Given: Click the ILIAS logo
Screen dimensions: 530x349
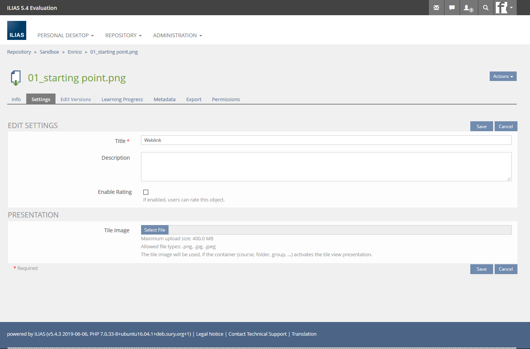Looking at the screenshot, I should click(17, 30).
